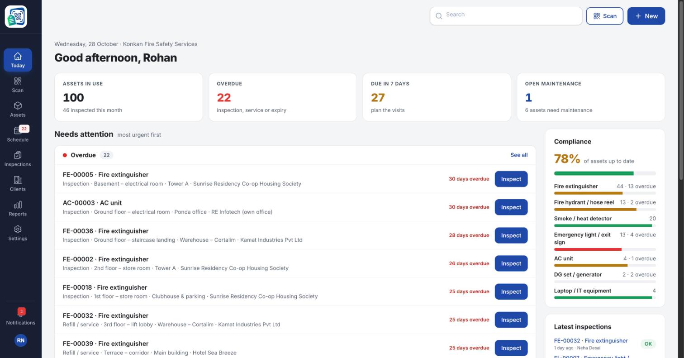Click the search magnifier icon
Screen dimensions: 684x358
(x=439, y=16)
